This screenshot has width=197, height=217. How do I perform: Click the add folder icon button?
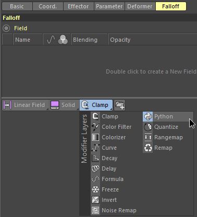120,105
